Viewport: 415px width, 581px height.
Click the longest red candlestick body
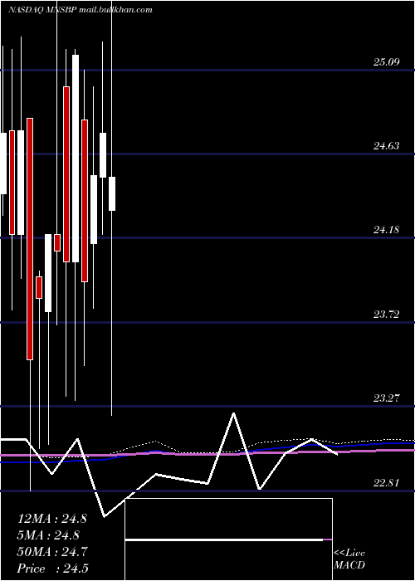pyautogui.click(x=30, y=239)
